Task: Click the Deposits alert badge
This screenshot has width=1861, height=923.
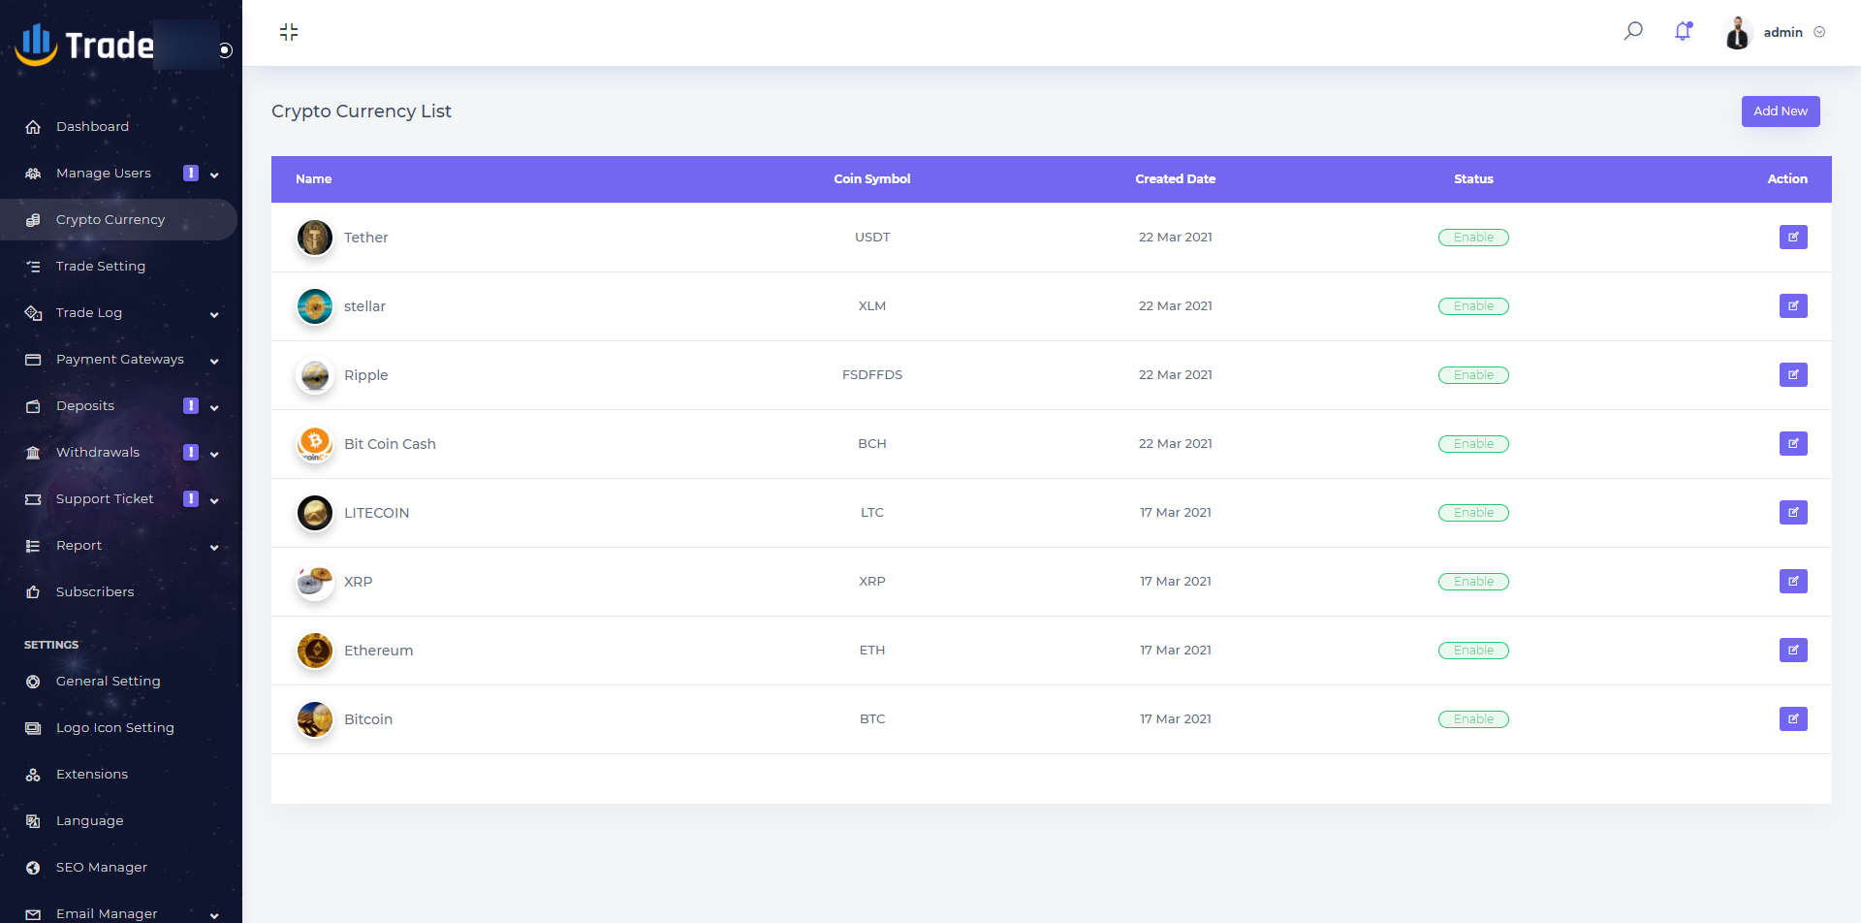Action: tap(191, 405)
